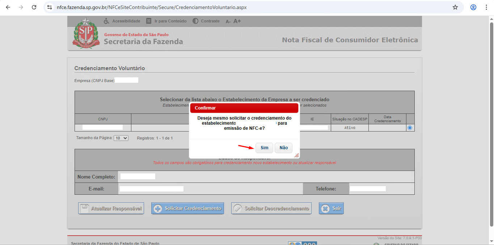Reload the page using browser refresh icon
Image resolution: width=494 pixels, height=245 pixels.
(x=34, y=7)
